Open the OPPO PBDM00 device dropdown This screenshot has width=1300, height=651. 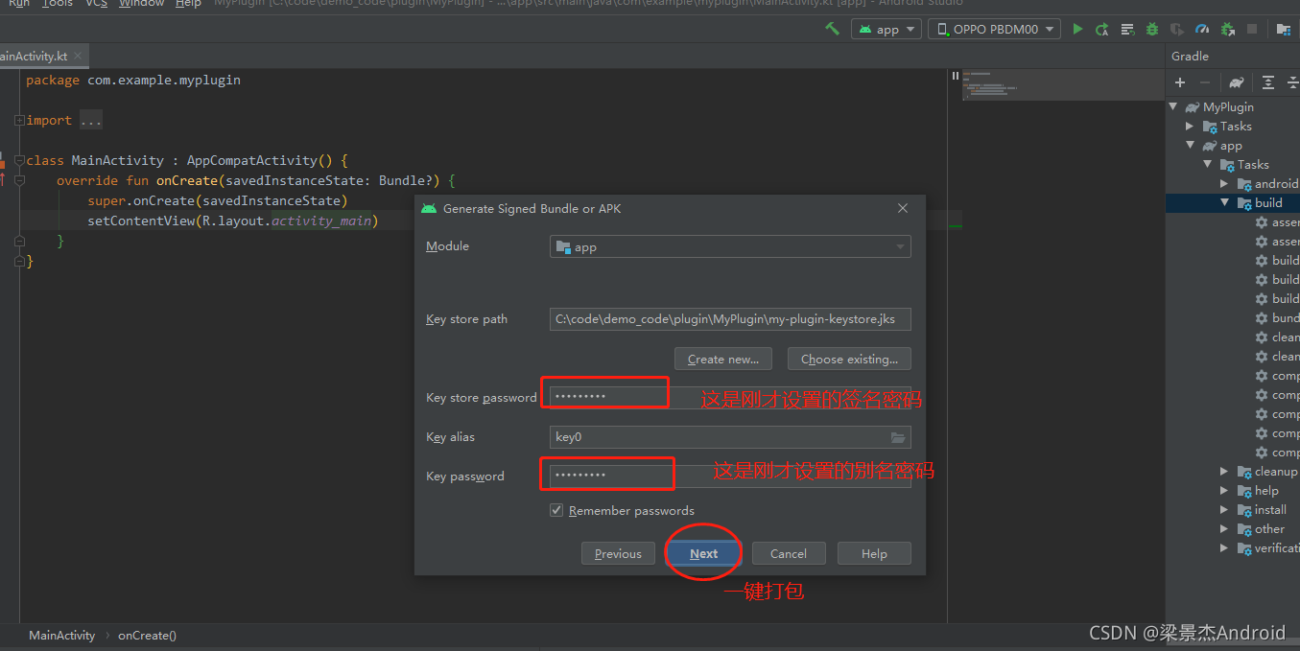click(x=994, y=29)
